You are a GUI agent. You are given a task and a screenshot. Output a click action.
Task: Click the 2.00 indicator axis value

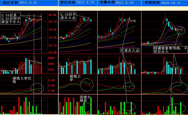52,91
